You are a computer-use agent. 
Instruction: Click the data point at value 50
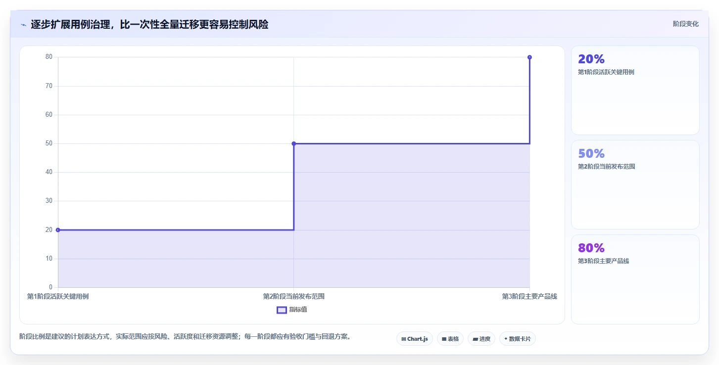294,143
